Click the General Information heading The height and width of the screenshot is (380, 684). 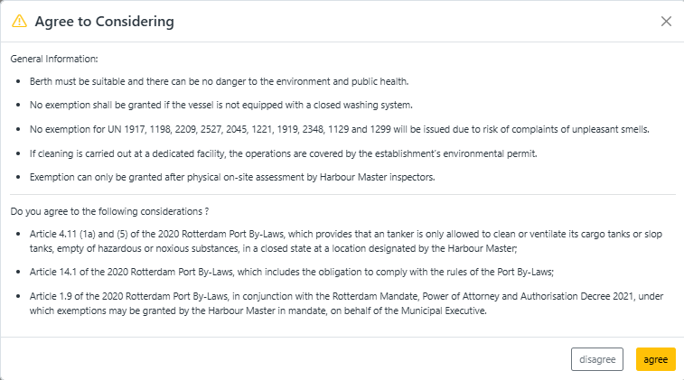[x=54, y=59]
